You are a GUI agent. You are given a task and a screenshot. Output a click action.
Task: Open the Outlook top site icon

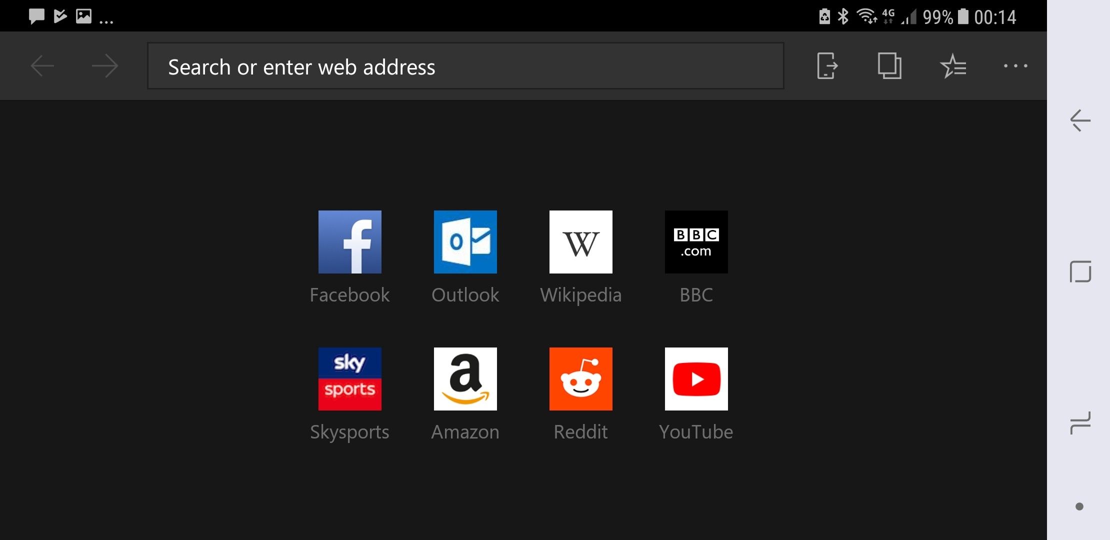(465, 242)
